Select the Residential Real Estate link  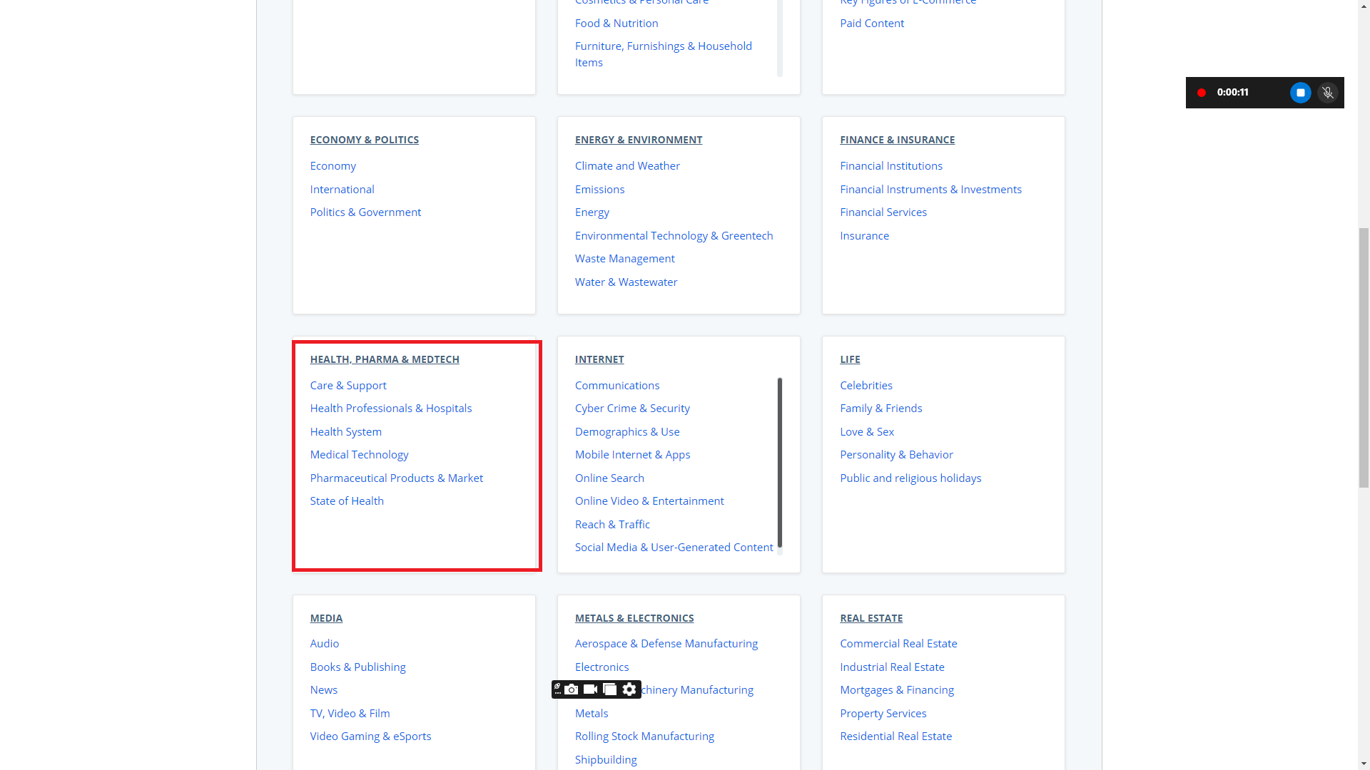point(895,736)
